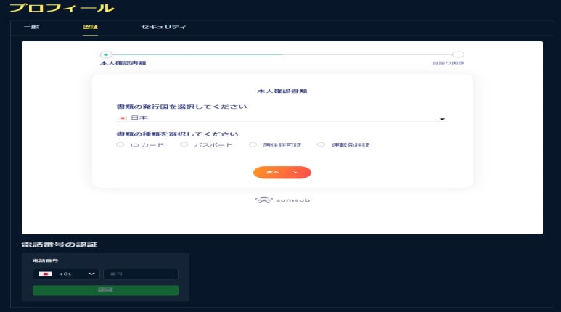Open the issuing country dropdown showing 日本
The image size is (561, 312).
point(282,118)
